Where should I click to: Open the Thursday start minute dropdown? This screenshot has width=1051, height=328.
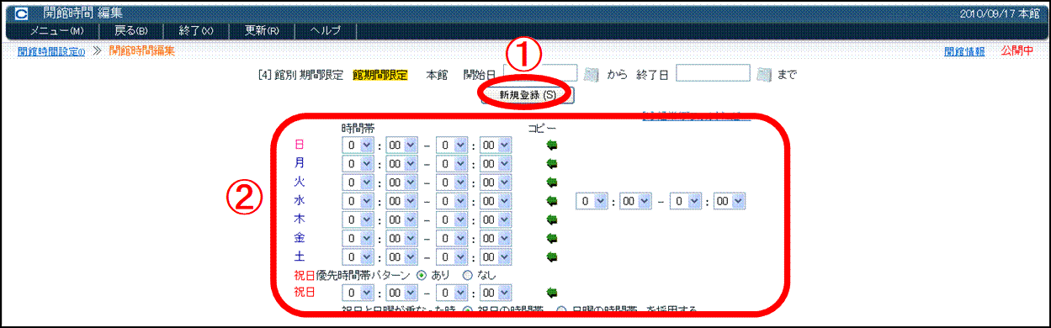[401, 220]
